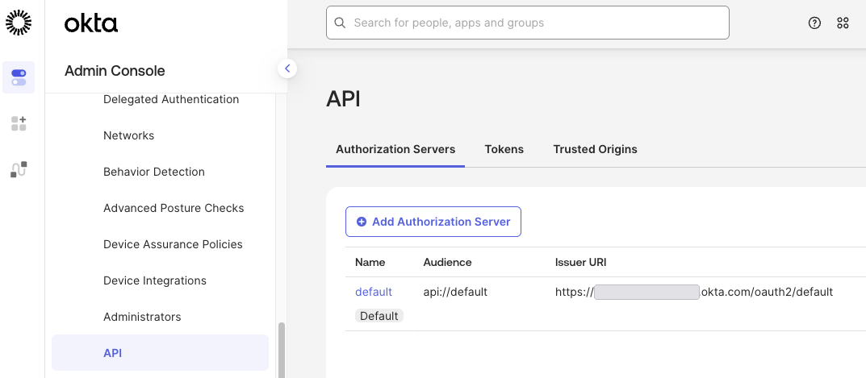Navigate to Device Integrations
Viewport: 866px width, 378px height.
155,280
